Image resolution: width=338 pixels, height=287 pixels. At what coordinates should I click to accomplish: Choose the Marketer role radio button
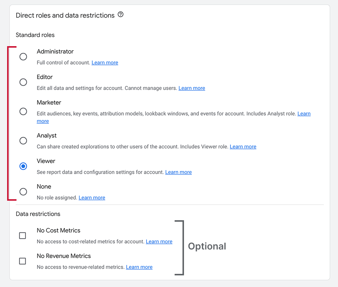pos(23,111)
